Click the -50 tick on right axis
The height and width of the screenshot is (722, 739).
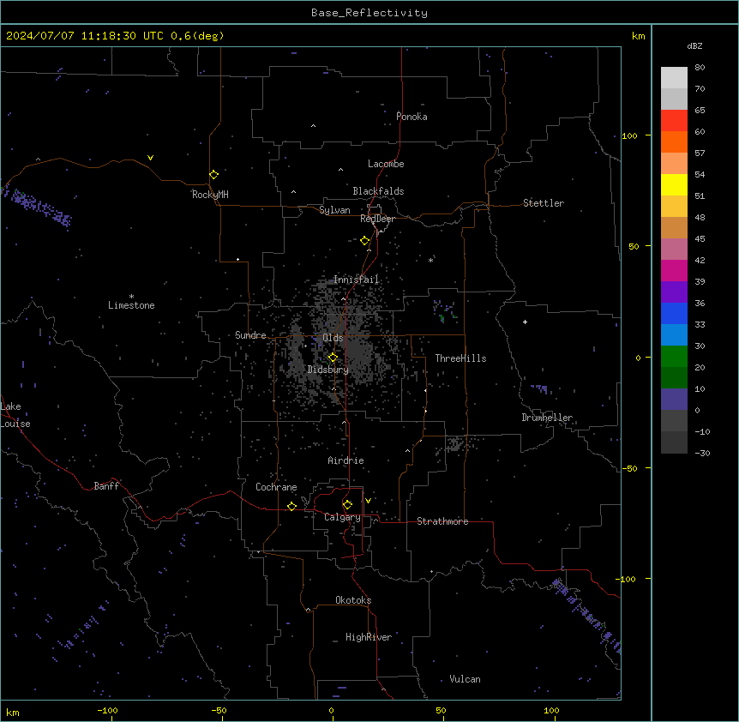tap(629, 468)
